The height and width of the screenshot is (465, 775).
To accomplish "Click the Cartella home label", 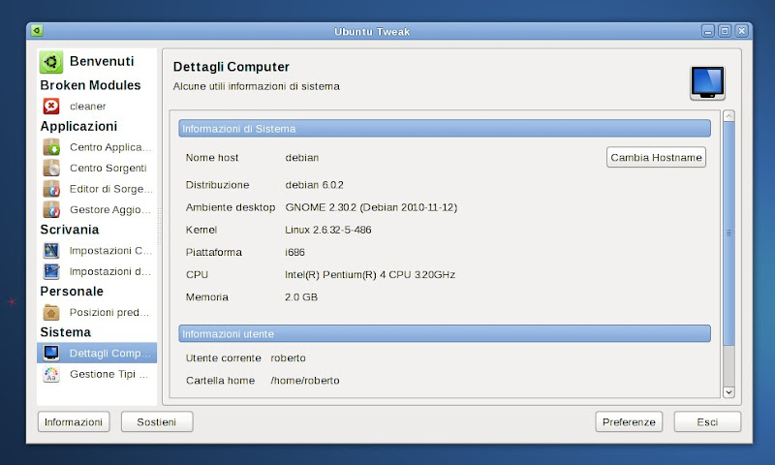I will click(221, 381).
